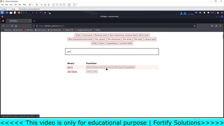This screenshot has height=126, width=224.
Task: Click the Firefox back arrow
Action: pyautogui.click(x=3, y=26)
